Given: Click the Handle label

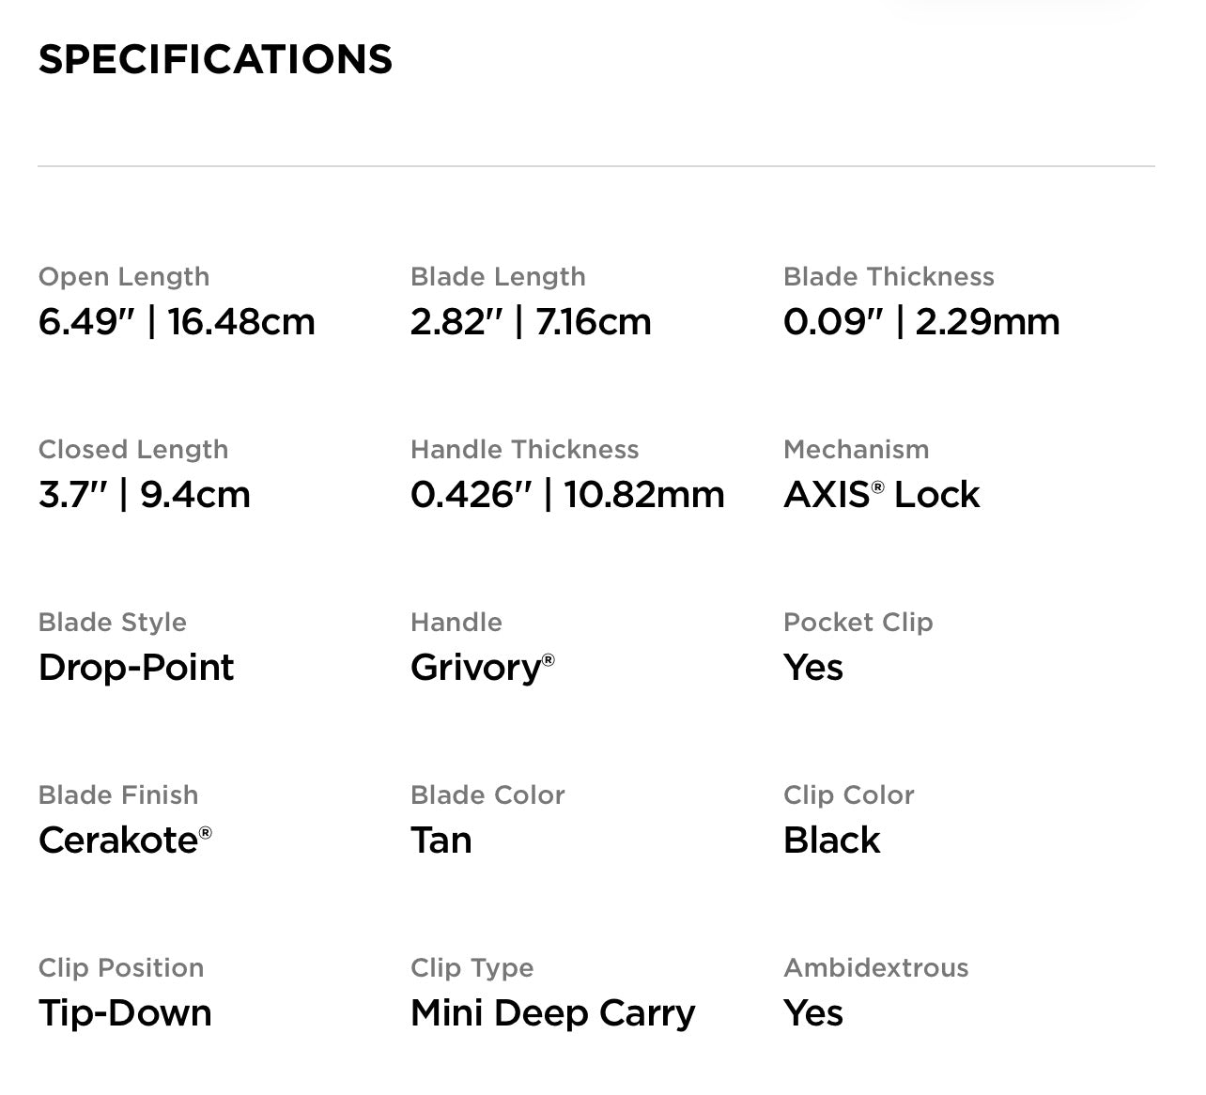Looking at the screenshot, I should click(x=456, y=623).
